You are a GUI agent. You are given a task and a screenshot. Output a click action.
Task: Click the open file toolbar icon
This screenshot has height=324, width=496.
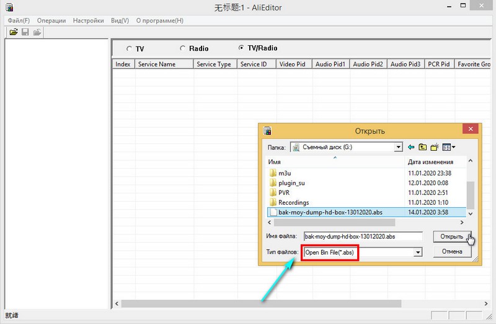(14, 32)
